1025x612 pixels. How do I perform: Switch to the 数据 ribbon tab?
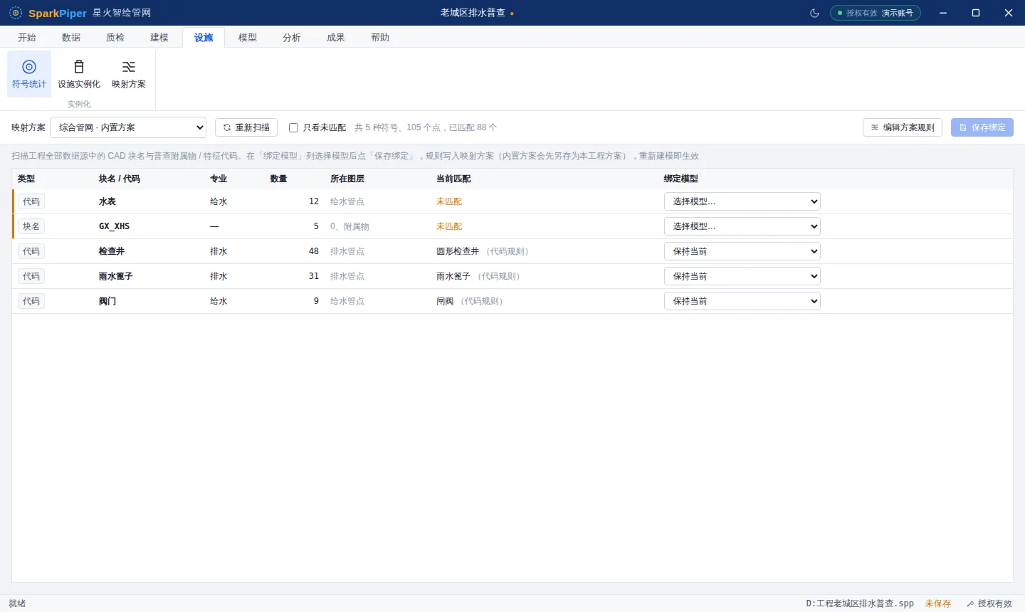point(71,38)
